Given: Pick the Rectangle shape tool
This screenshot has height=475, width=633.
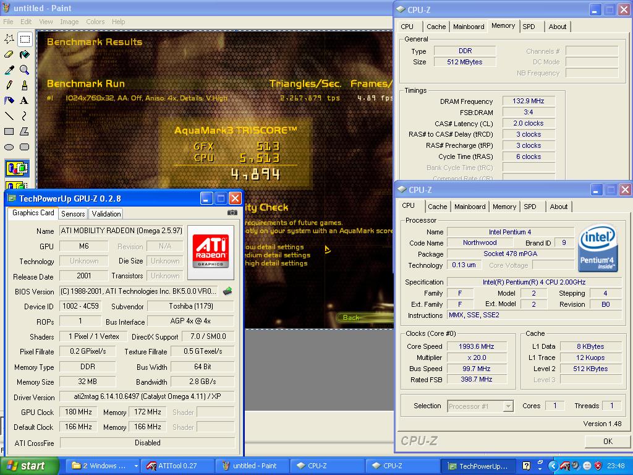Looking at the screenshot, I should pos(9,131).
